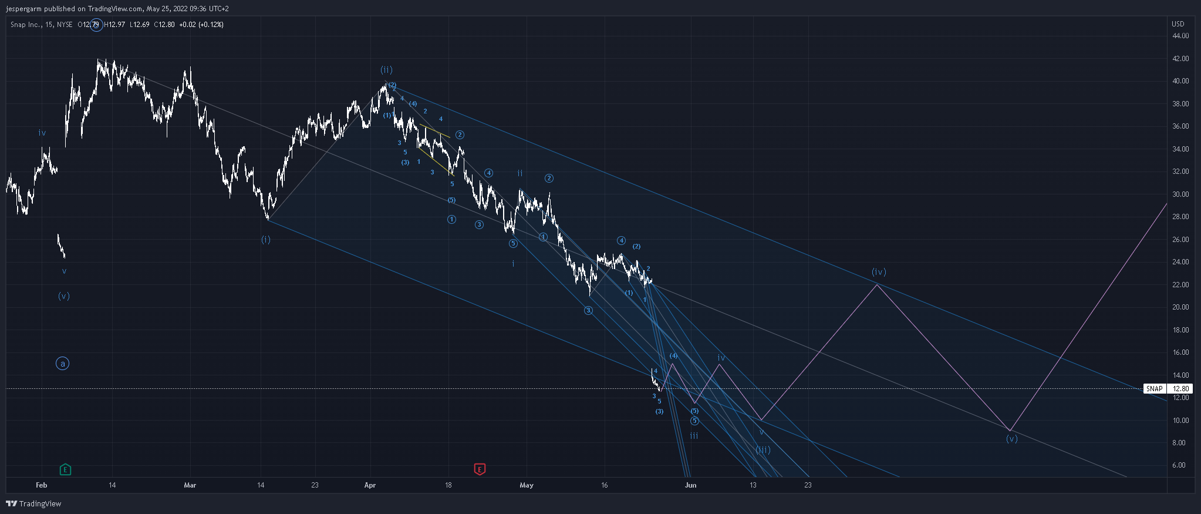This screenshot has height=514, width=1201.
Task: Select the circled wave label overlapping the open price
Action: pyautogui.click(x=96, y=25)
